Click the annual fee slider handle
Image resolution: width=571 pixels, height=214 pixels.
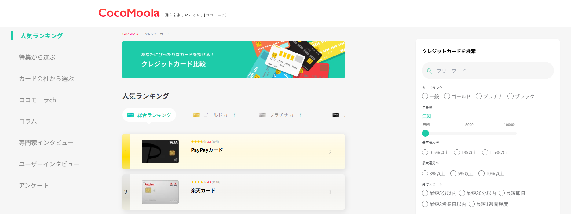(x=425, y=133)
